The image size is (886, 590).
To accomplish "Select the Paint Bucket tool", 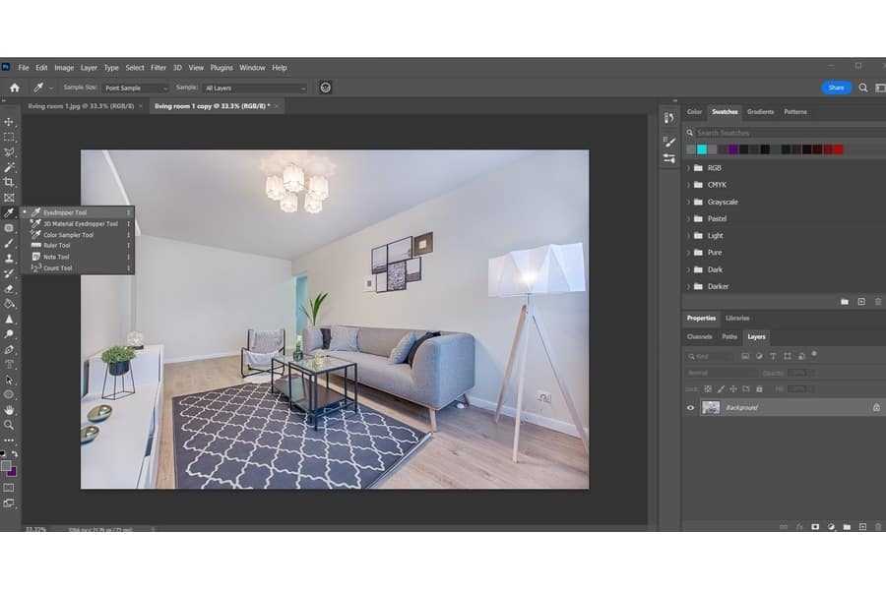I will coord(9,304).
